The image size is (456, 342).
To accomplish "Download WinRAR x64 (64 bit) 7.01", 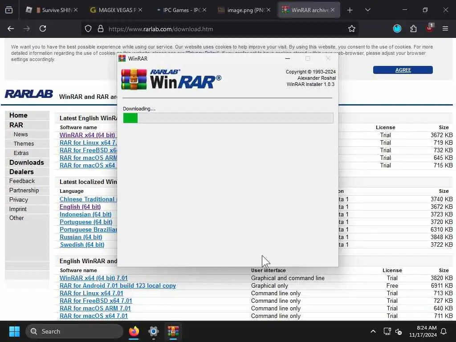I will tap(94, 278).
